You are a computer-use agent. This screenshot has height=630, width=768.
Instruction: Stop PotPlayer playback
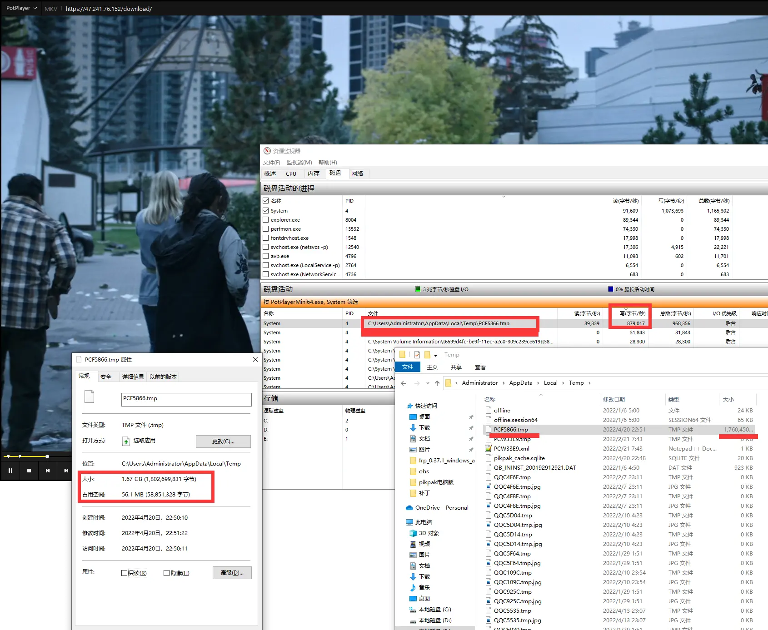(29, 471)
